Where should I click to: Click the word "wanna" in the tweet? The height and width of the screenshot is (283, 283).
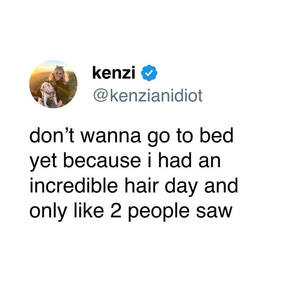point(111,137)
